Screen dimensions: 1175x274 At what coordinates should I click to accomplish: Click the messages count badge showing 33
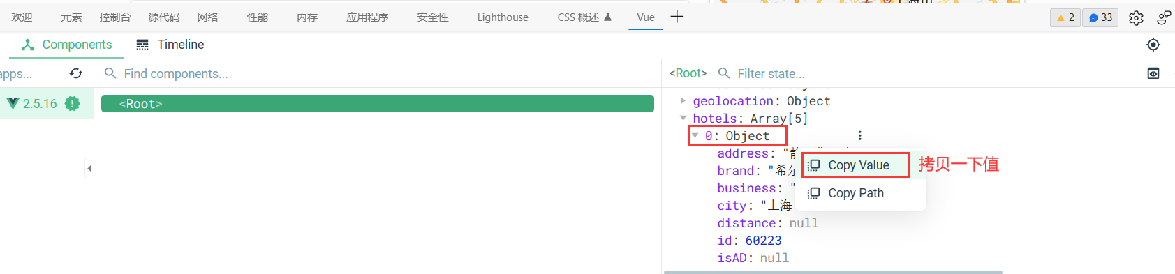tap(1100, 17)
